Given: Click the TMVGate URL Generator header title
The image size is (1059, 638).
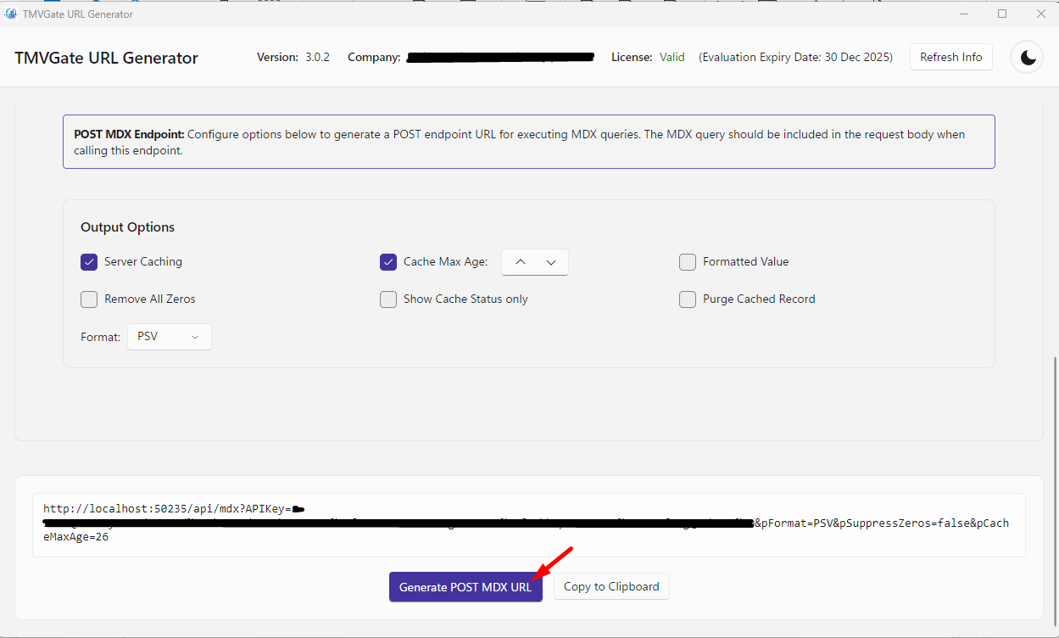Looking at the screenshot, I should (106, 58).
